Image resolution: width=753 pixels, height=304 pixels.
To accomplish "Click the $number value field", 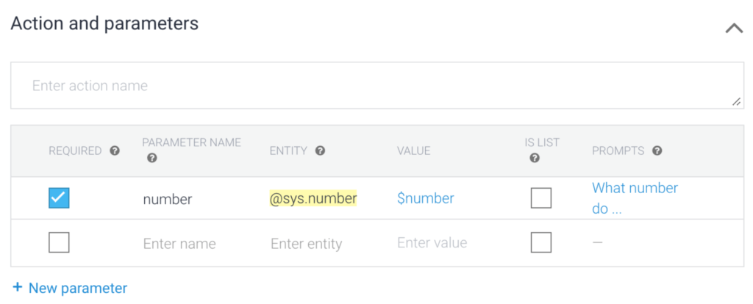I will (x=425, y=198).
